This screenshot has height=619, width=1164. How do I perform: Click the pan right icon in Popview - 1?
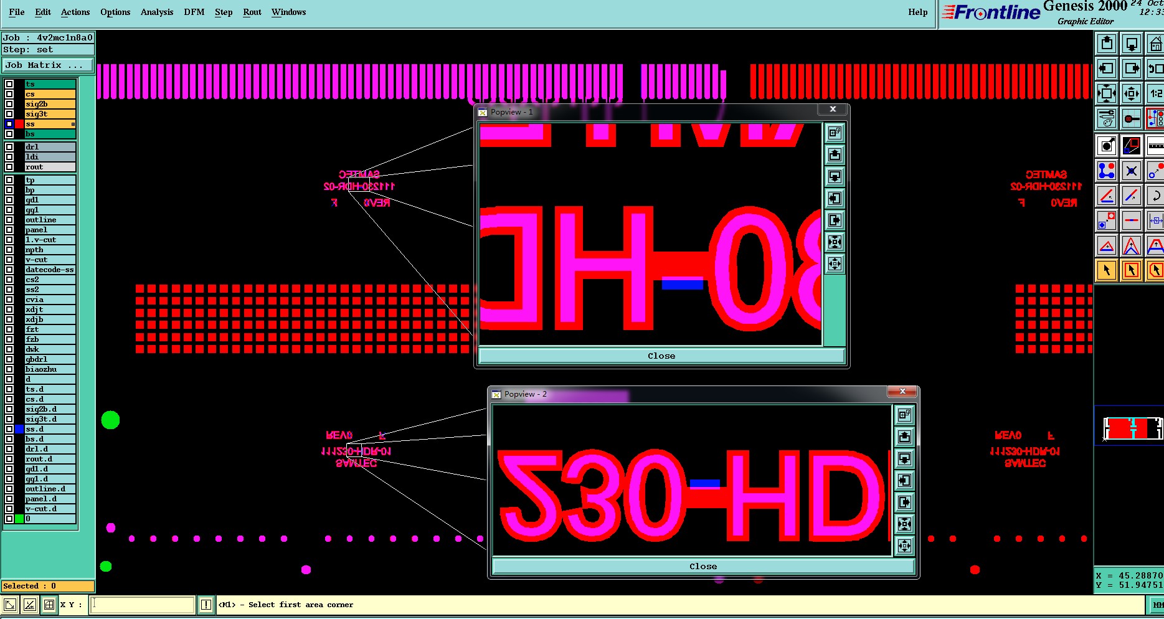(x=835, y=220)
